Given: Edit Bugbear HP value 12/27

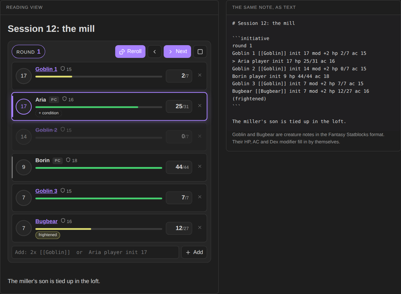Looking at the screenshot, I should coord(179,228).
